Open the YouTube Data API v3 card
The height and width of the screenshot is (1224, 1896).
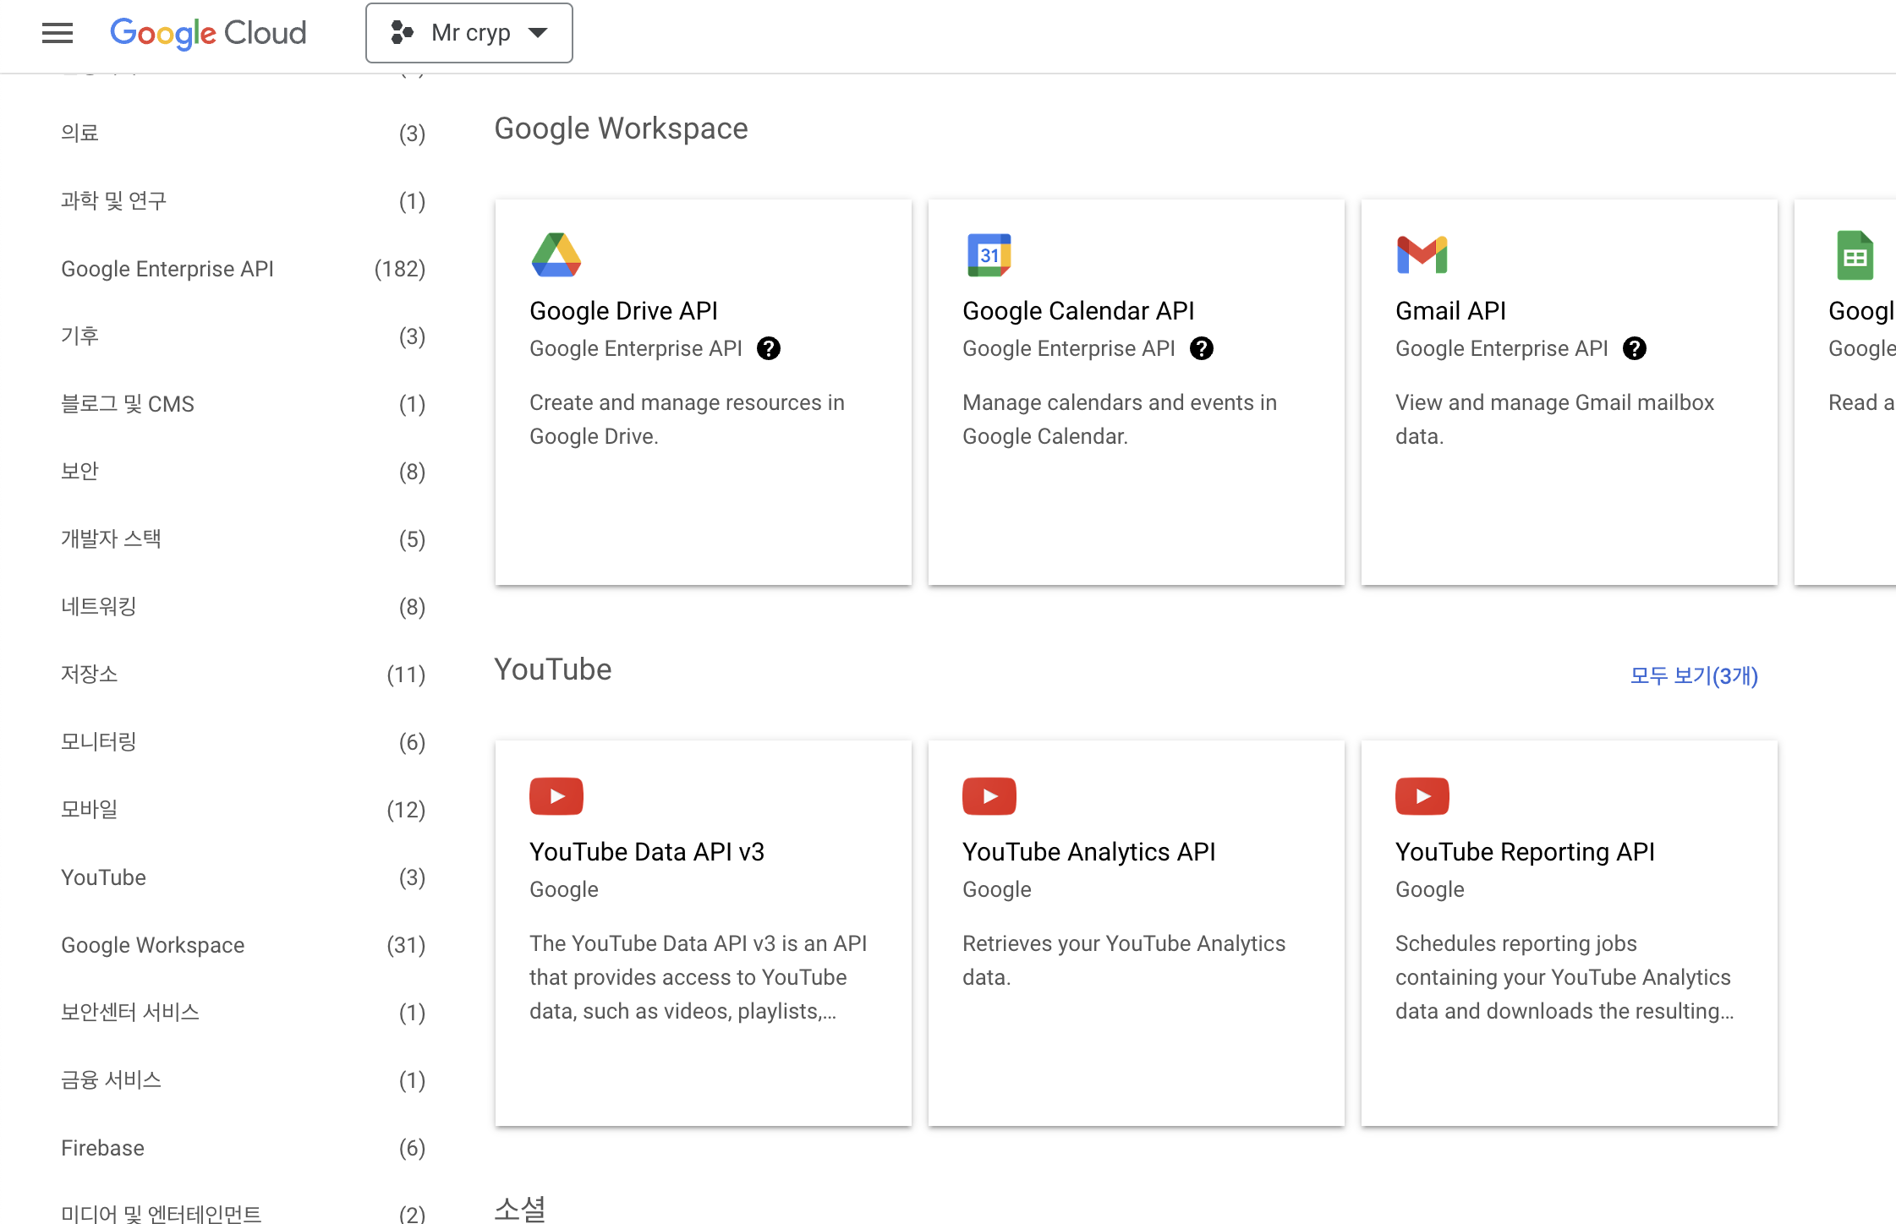[x=646, y=852]
